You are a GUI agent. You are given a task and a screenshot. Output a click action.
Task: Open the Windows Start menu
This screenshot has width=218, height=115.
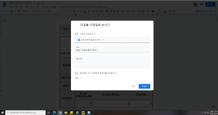[2, 113]
